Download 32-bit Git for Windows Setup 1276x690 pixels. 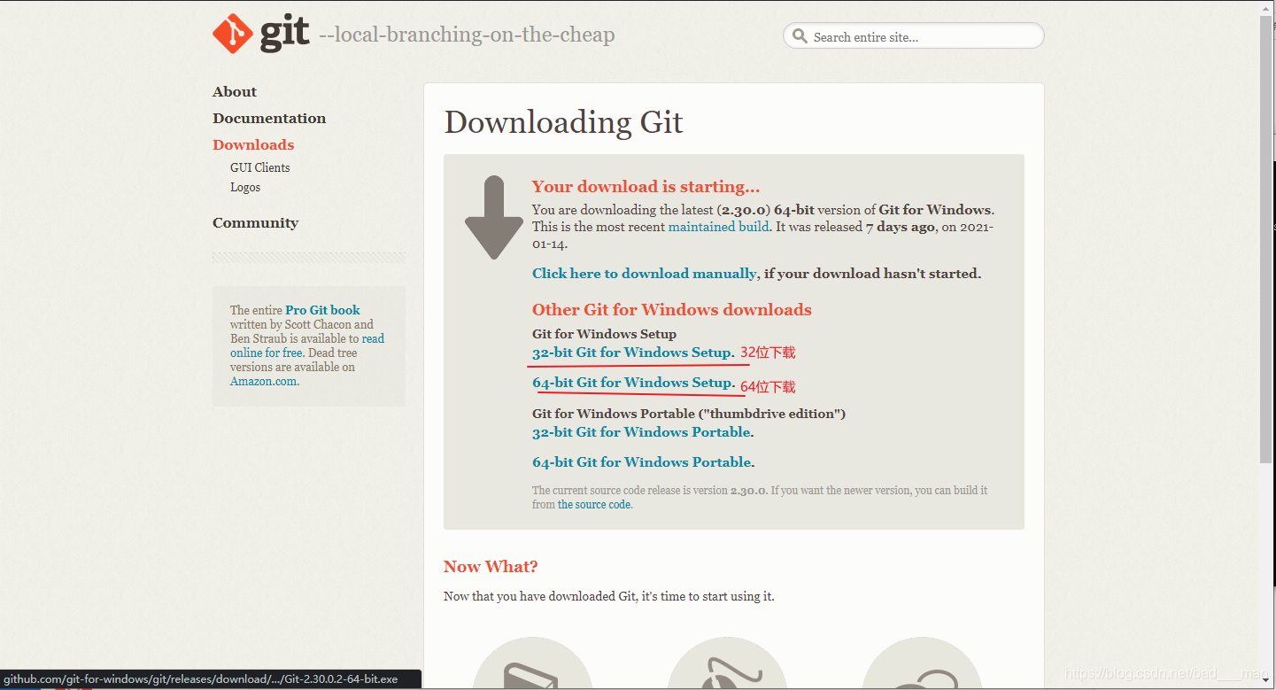point(632,353)
